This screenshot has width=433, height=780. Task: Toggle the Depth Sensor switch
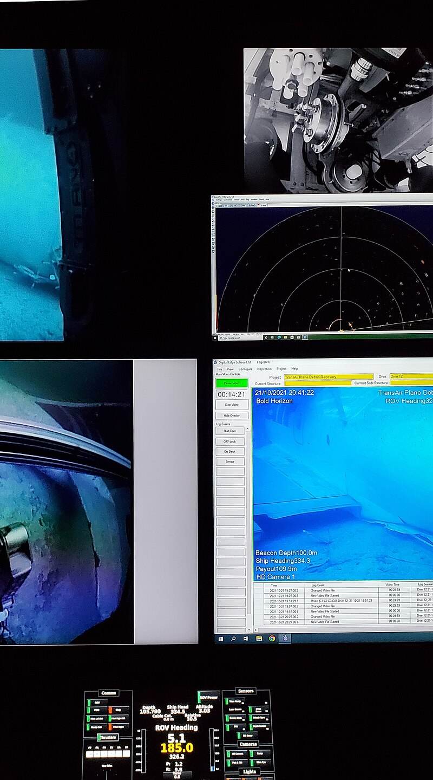259,726
